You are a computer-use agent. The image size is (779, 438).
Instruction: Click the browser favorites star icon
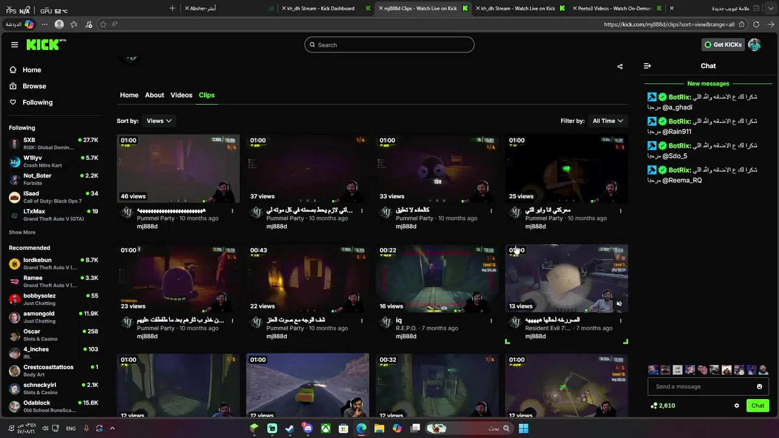(103, 24)
